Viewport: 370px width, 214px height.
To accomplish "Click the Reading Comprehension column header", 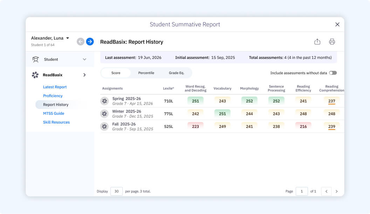I will click(x=331, y=89).
